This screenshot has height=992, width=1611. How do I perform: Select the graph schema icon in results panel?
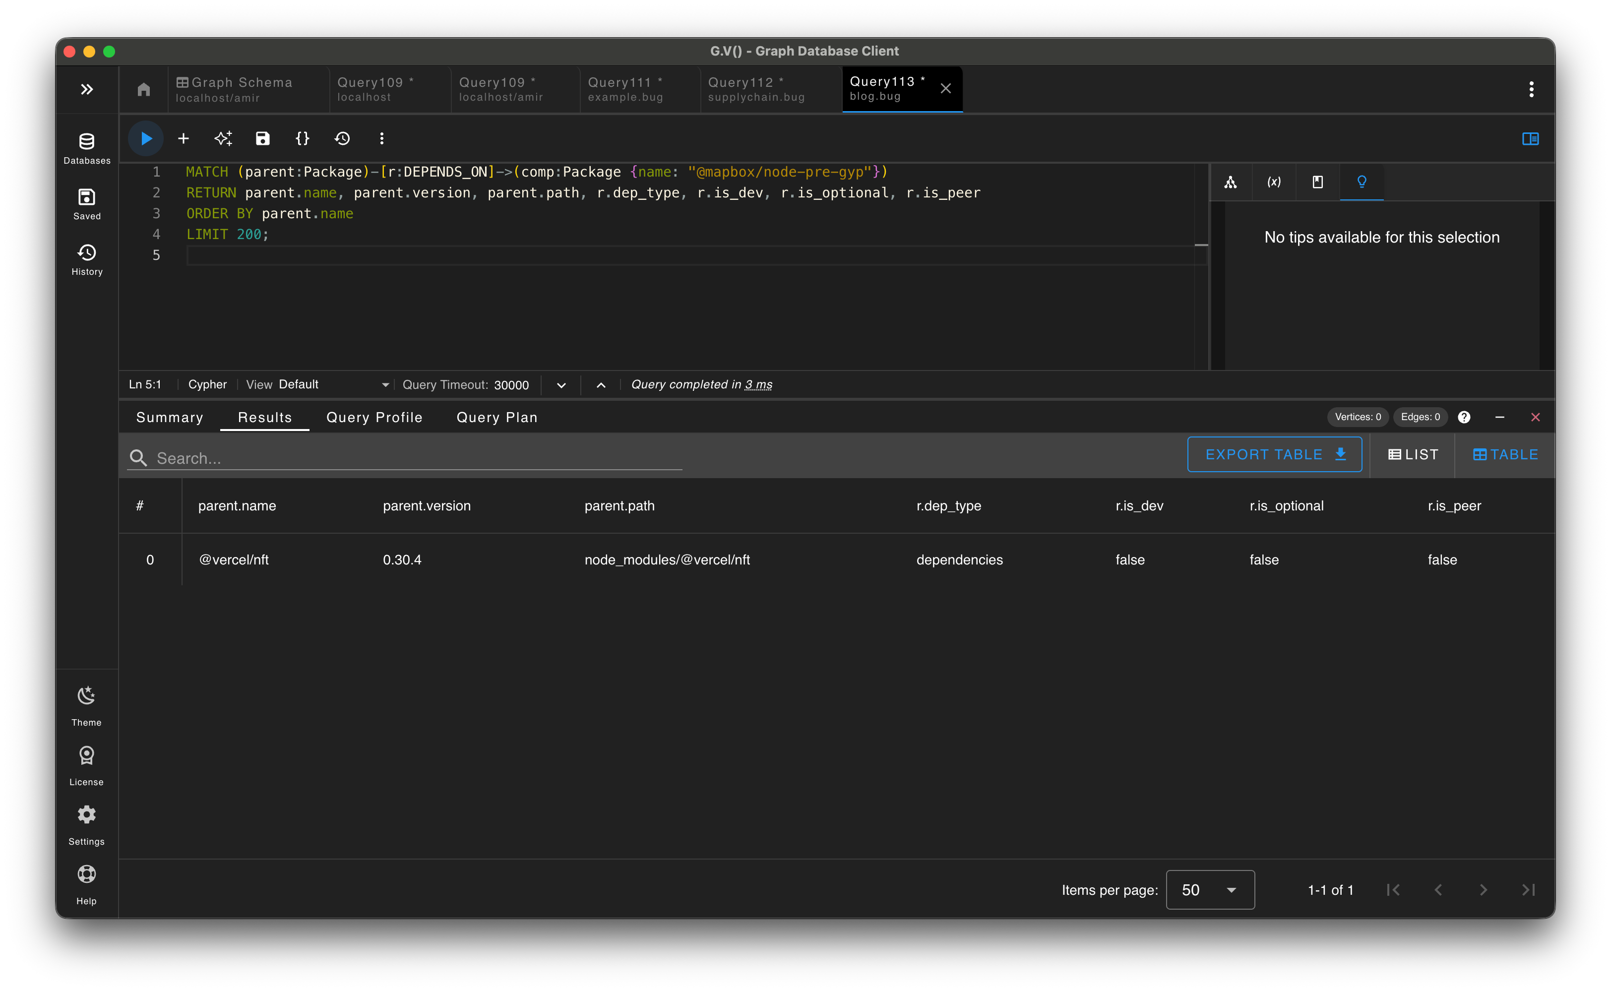click(x=1231, y=182)
